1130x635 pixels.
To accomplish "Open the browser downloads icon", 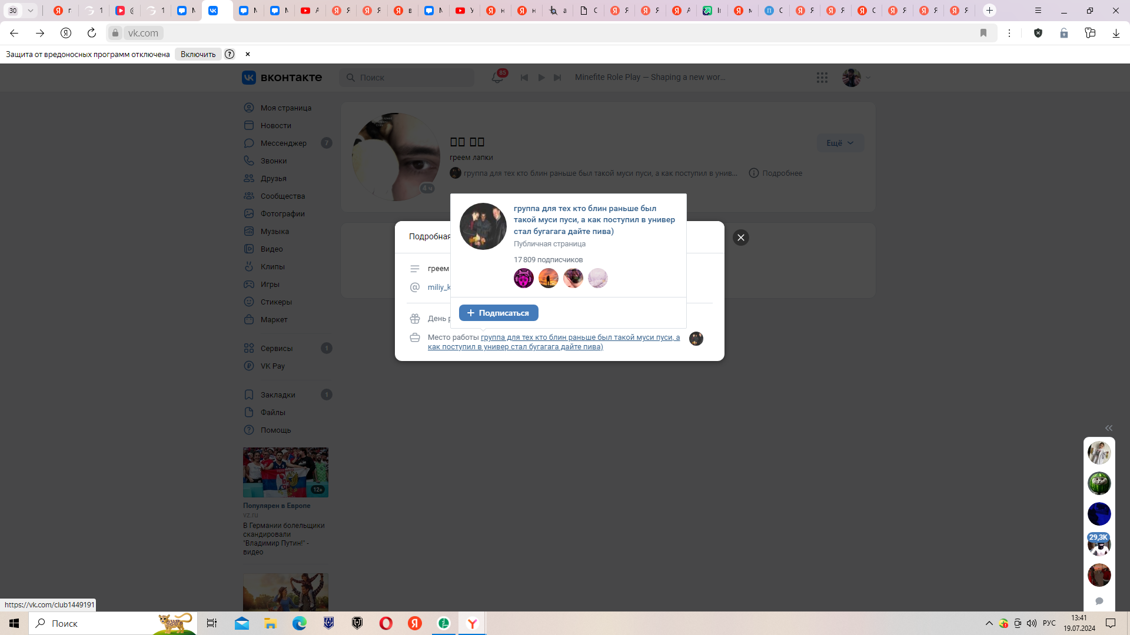I will click(x=1116, y=34).
